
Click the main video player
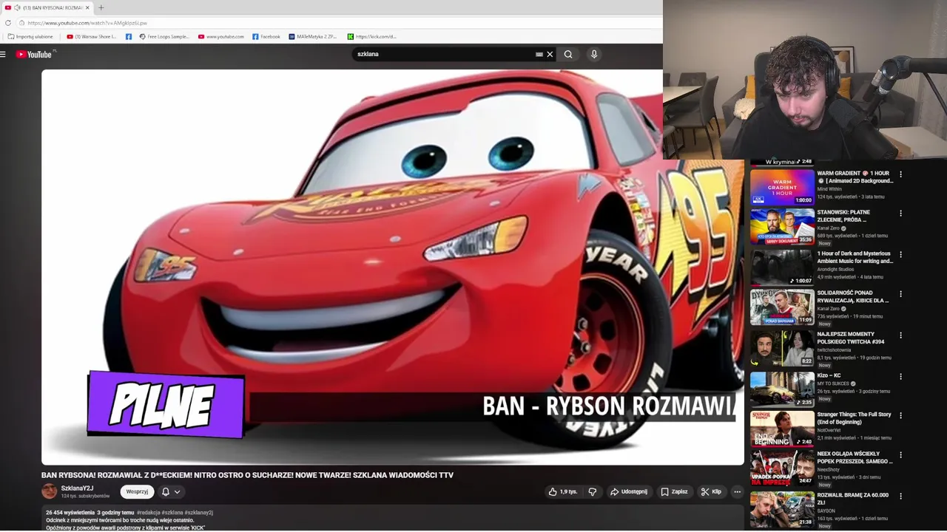(392, 267)
